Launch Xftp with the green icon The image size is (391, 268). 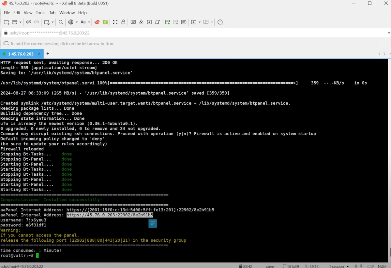tap(105, 22)
